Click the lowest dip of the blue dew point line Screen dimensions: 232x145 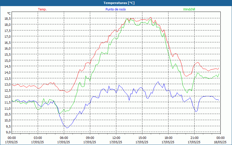(67, 128)
